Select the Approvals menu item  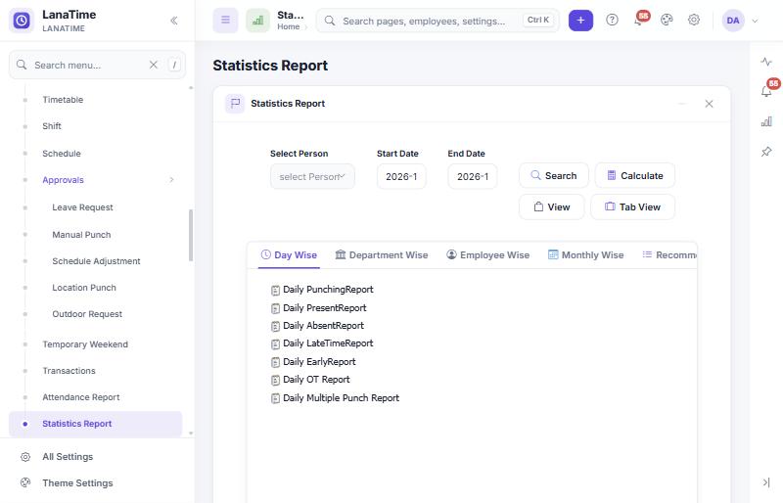point(63,180)
